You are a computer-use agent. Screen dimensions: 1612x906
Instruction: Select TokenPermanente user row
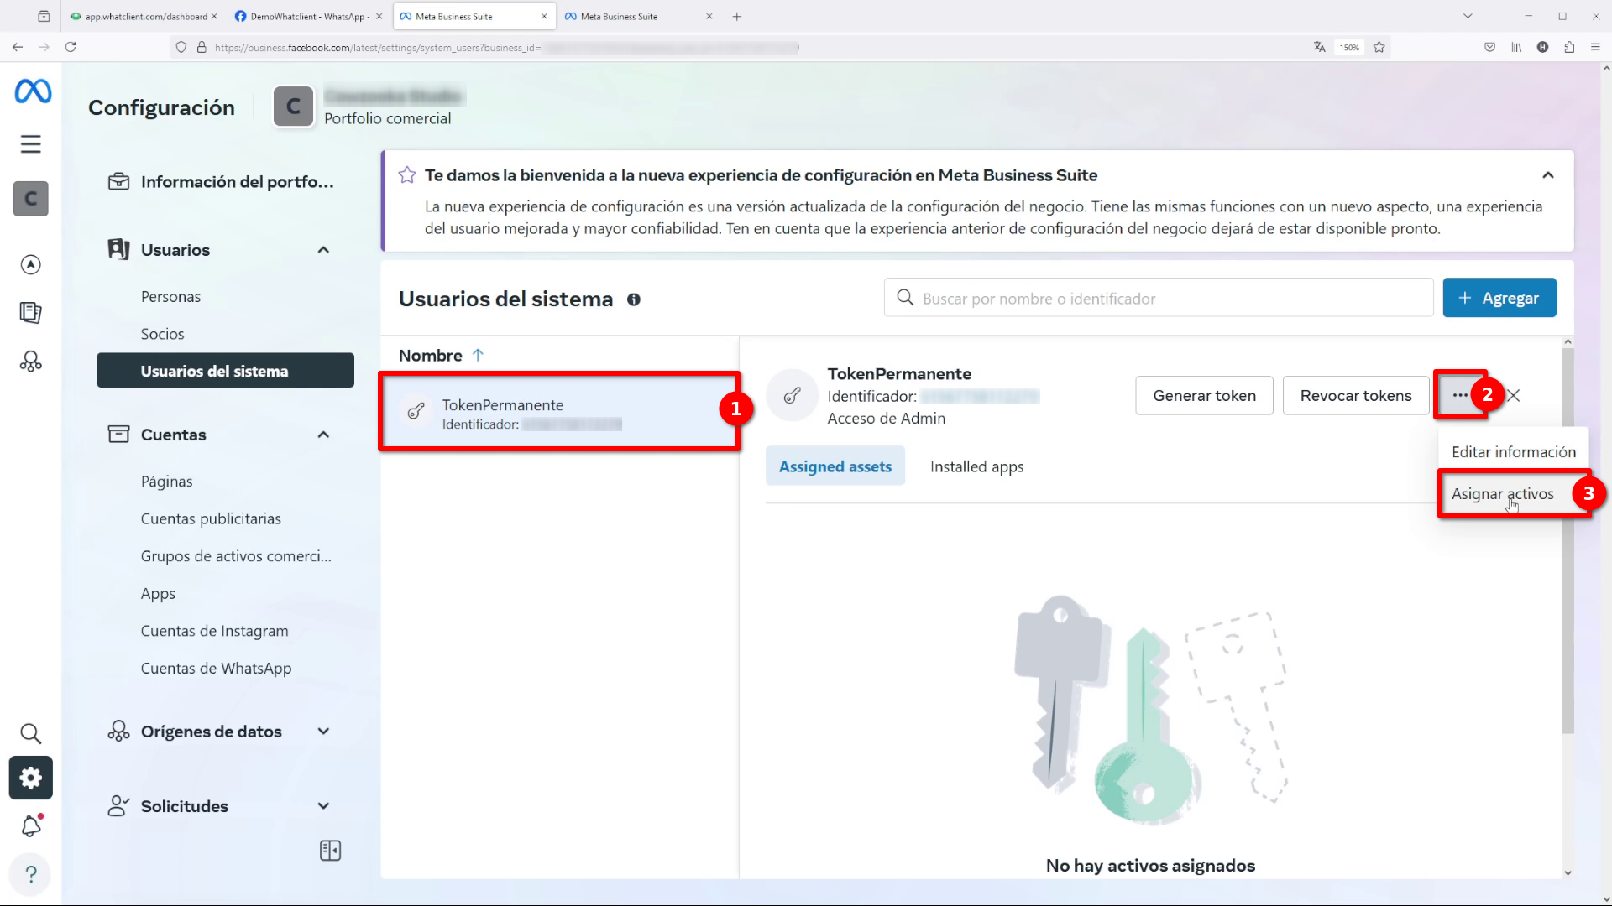559,411
